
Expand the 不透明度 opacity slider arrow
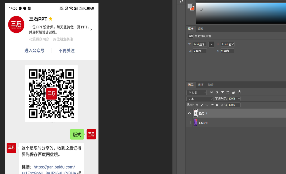point(239,99)
